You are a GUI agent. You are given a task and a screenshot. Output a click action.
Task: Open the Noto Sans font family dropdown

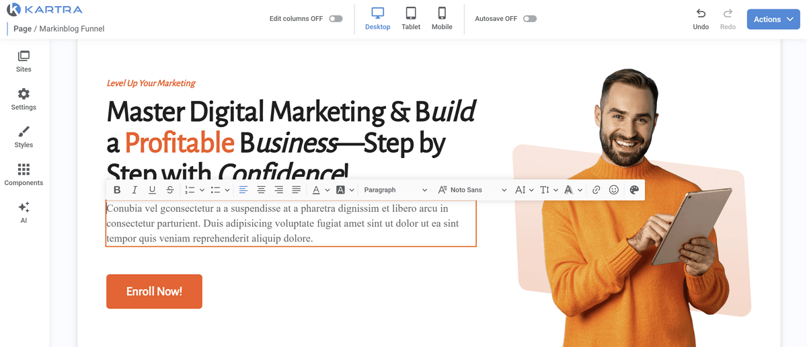[472, 190]
